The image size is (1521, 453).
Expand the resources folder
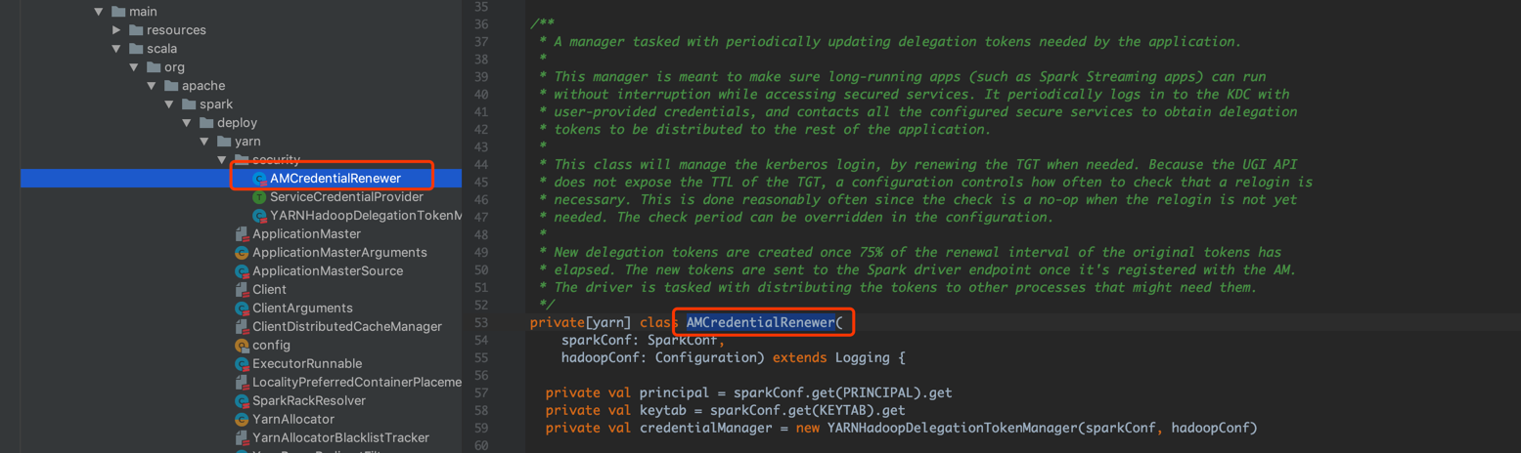(x=116, y=30)
